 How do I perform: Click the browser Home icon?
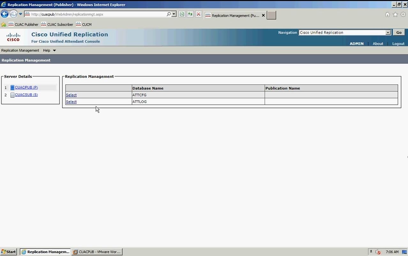point(388,14)
